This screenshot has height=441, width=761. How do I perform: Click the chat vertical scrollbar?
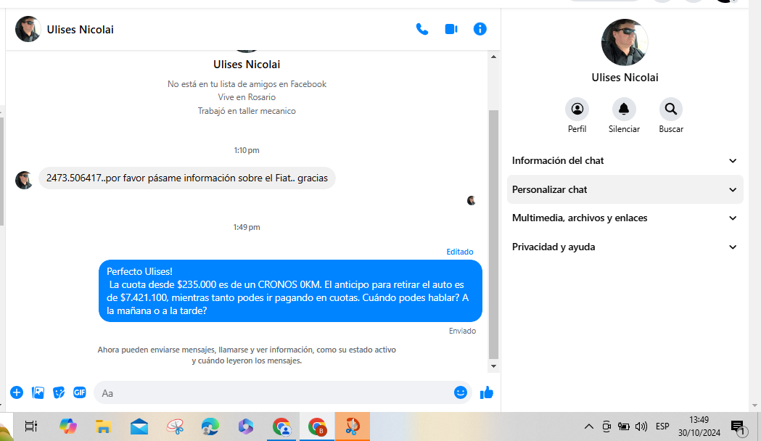493,232
